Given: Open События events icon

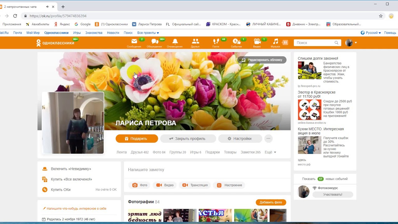Looking at the screenshot, I should pyautogui.click(x=236, y=43).
